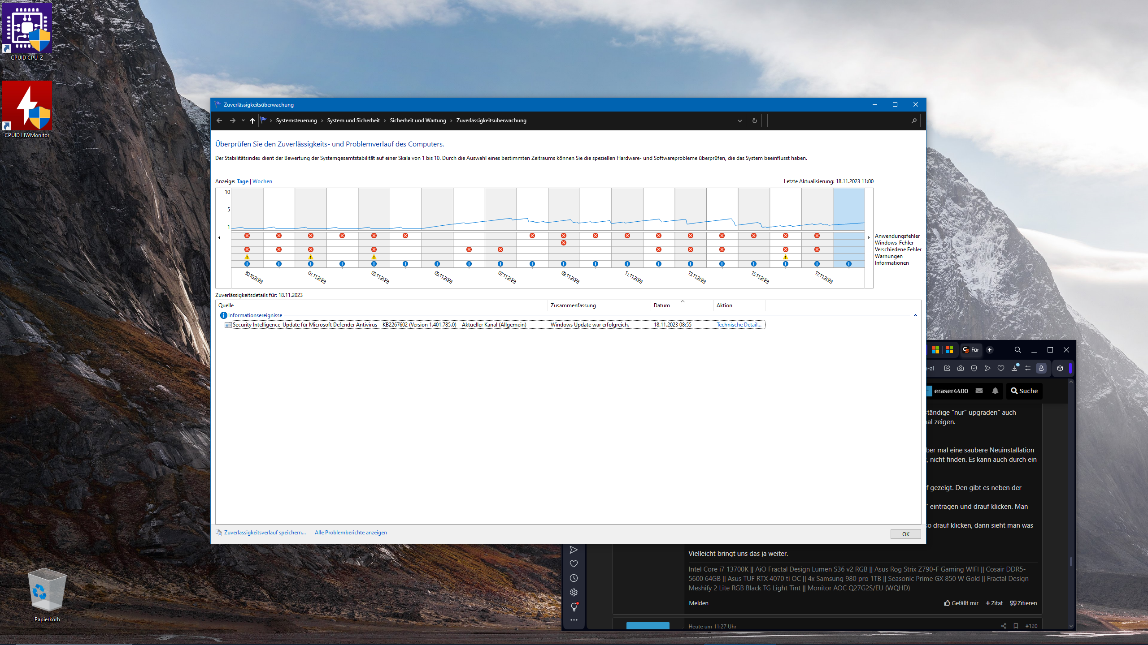The image size is (1148, 645).
Task: Select the information marker on 18.11.2023
Action: pyautogui.click(x=849, y=264)
